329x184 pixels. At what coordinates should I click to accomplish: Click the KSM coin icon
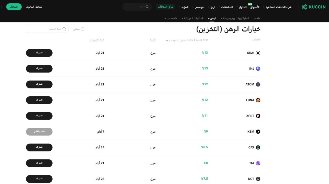tap(258, 132)
